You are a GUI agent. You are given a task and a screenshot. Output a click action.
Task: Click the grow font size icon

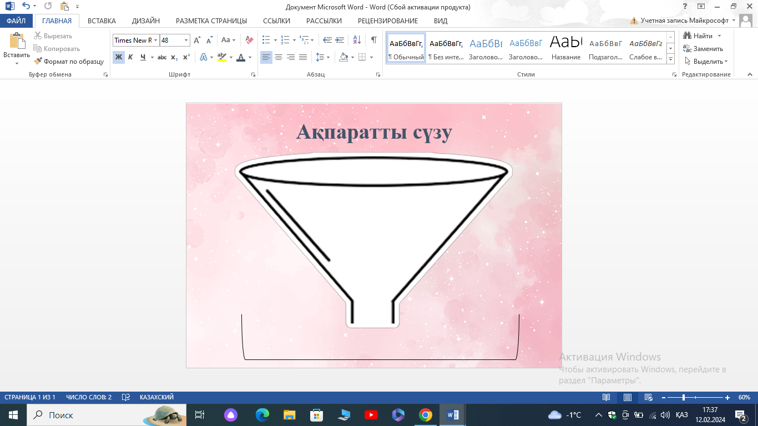coord(197,40)
